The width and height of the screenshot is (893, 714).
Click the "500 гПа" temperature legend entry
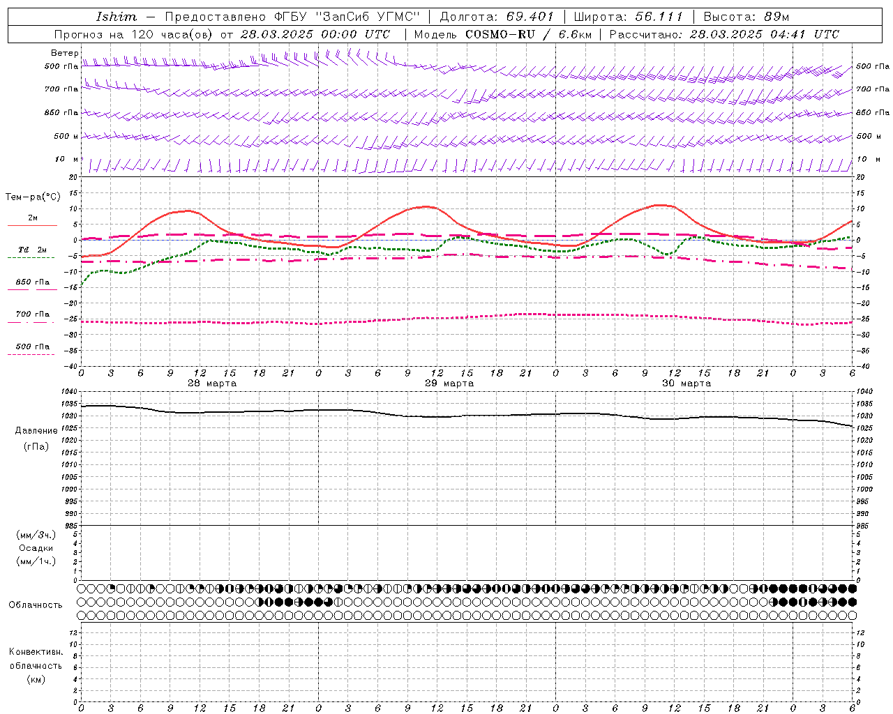click(x=33, y=346)
